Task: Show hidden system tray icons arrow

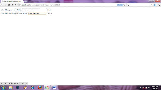Action: 140,88
